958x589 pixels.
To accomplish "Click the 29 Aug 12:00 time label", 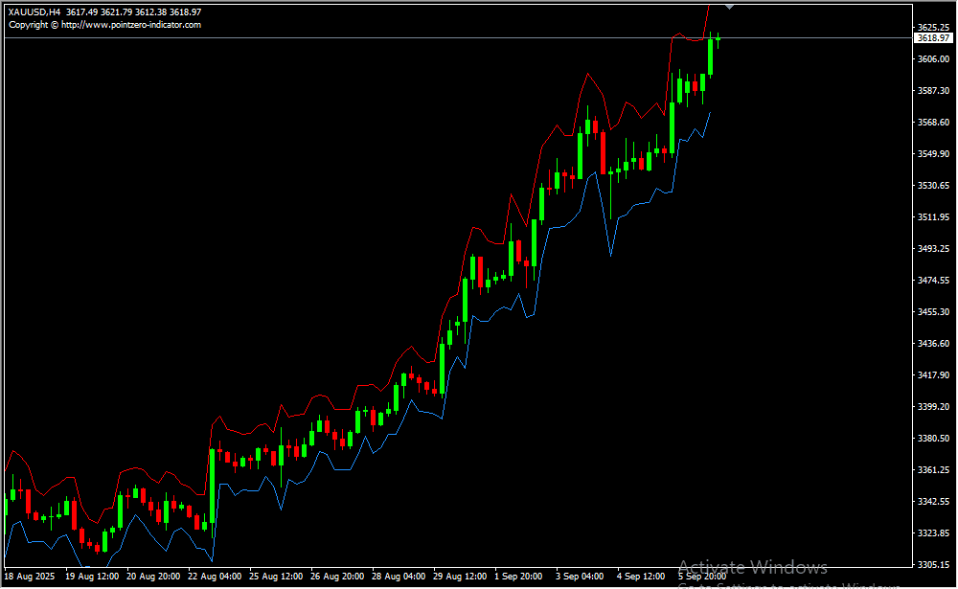I will point(460,578).
